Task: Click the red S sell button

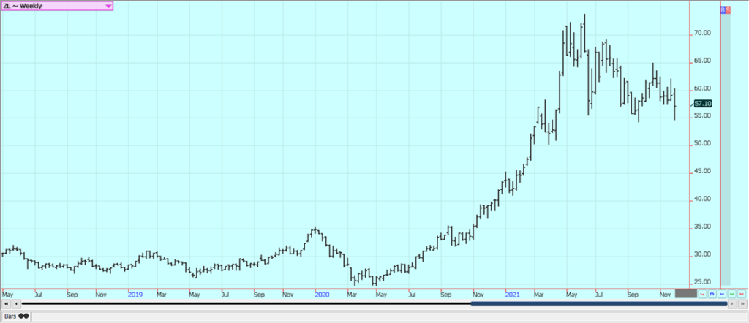Action: 728,9
